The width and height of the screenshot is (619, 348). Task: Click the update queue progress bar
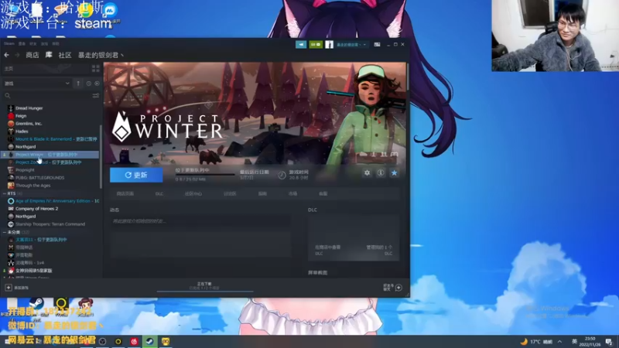pos(205,175)
